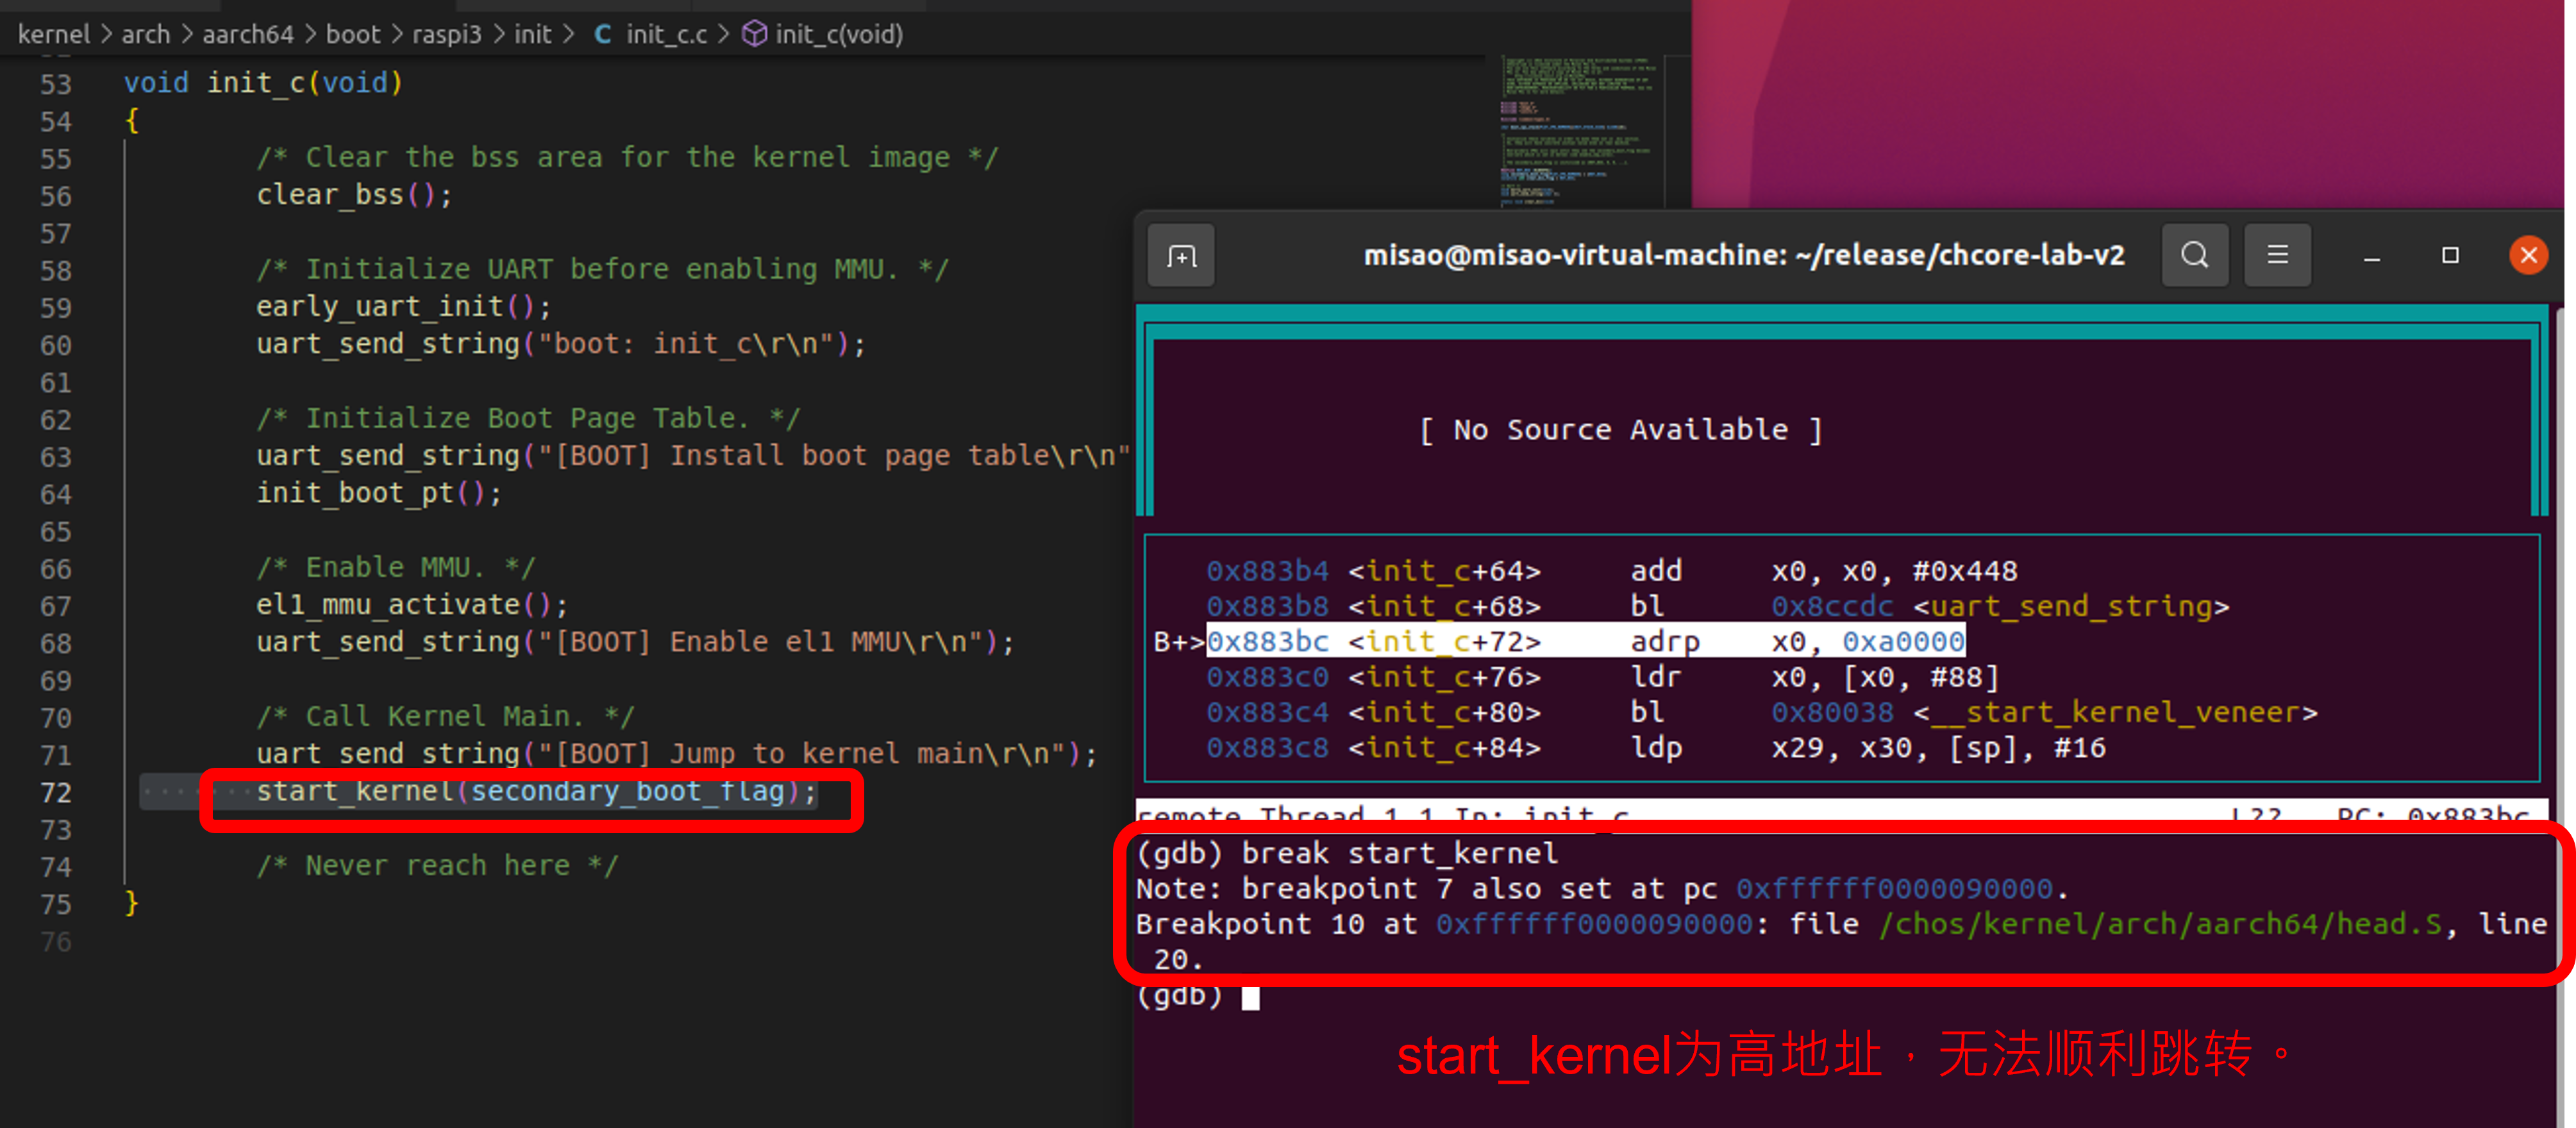Click the symbol cube icon in breadcrumb
The image size is (2576, 1128).
pyautogui.click(x=754, y=34)
